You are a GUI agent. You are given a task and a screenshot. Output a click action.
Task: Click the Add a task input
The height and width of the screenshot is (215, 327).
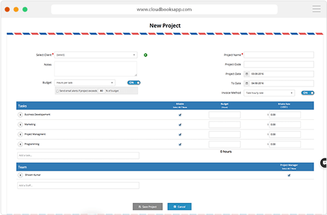tap(78, 156)
